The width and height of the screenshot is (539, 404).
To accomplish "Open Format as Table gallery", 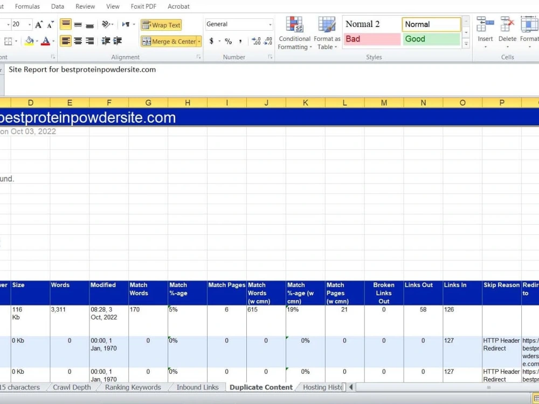I will (327, 33).
